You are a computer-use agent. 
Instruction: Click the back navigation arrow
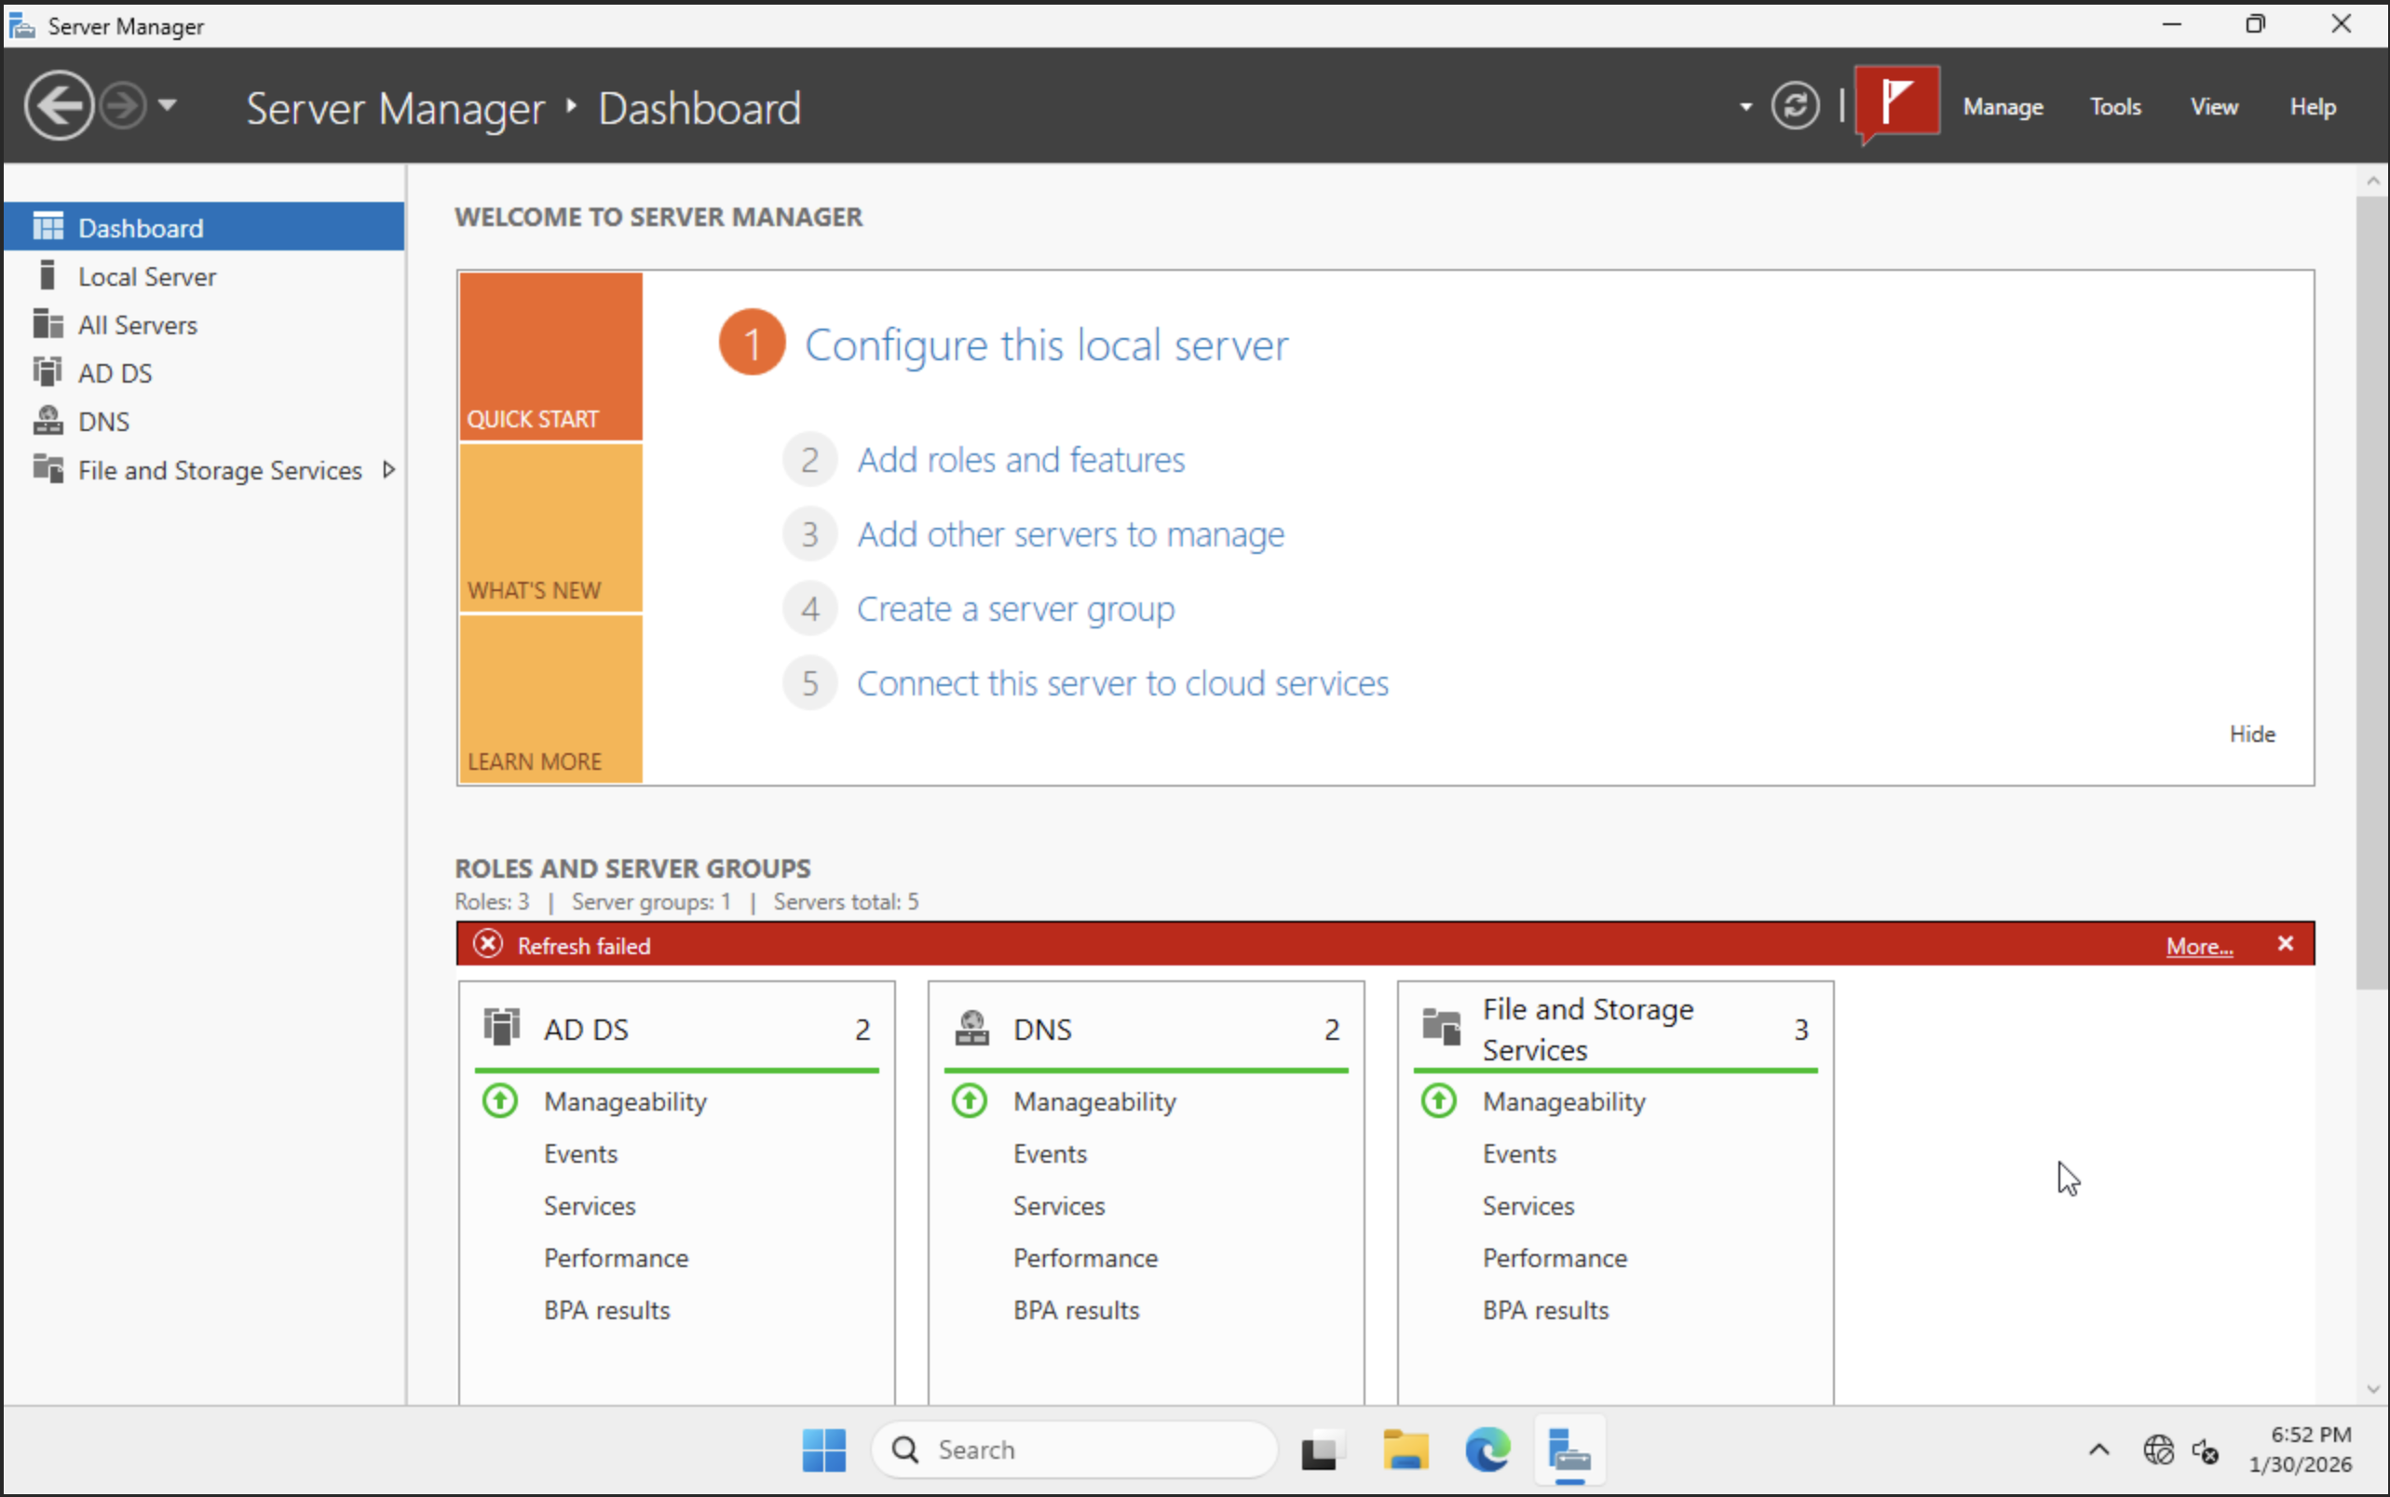[x=59, y=106]
